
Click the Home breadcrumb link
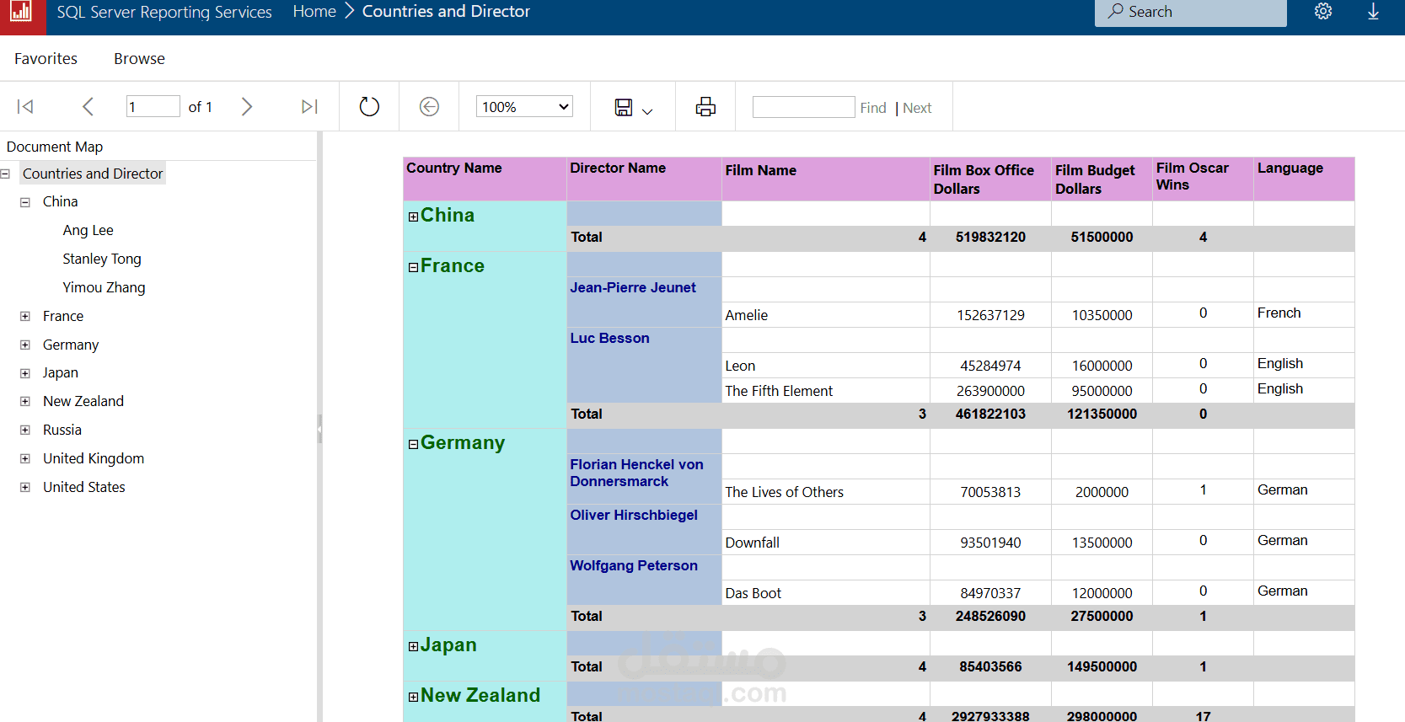tap(314, 12)
